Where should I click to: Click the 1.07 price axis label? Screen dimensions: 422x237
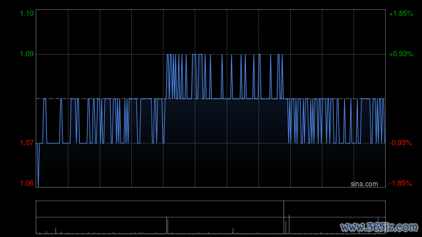27,143
